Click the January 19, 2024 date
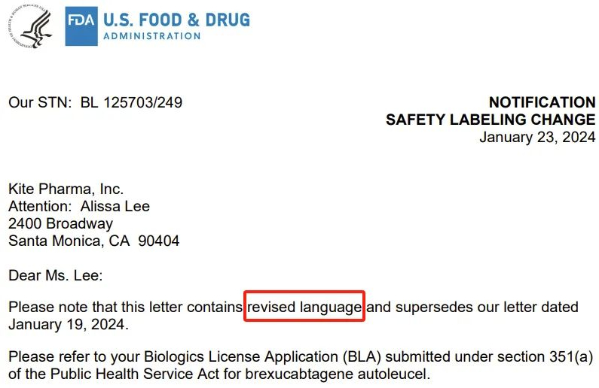This screenshot has height=388, width=599. click(x=69, y=324)
